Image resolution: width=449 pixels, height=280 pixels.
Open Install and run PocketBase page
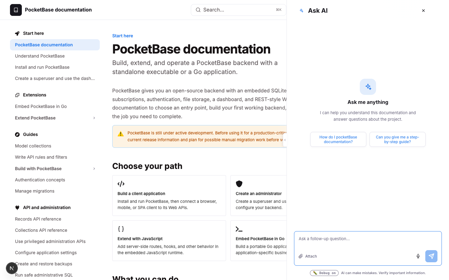(x=55, y=67)
